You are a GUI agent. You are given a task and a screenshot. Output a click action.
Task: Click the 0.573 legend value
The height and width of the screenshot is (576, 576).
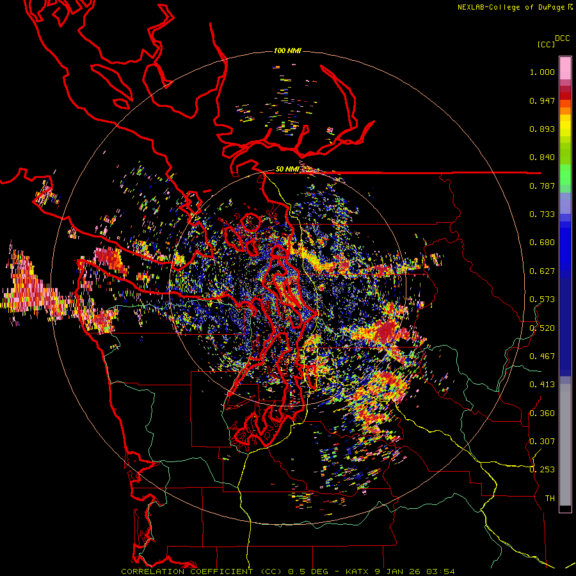pyautogui.click(x=542, y=300)
